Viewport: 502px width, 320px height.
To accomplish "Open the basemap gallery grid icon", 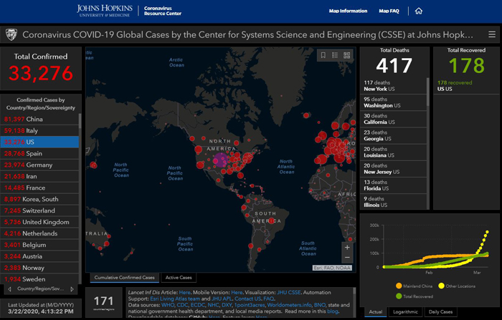I will point(346,55).
